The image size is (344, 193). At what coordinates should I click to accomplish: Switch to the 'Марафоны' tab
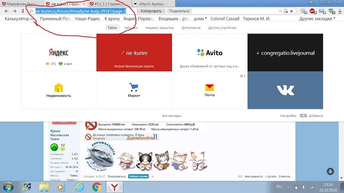click(x=21, y=4)
